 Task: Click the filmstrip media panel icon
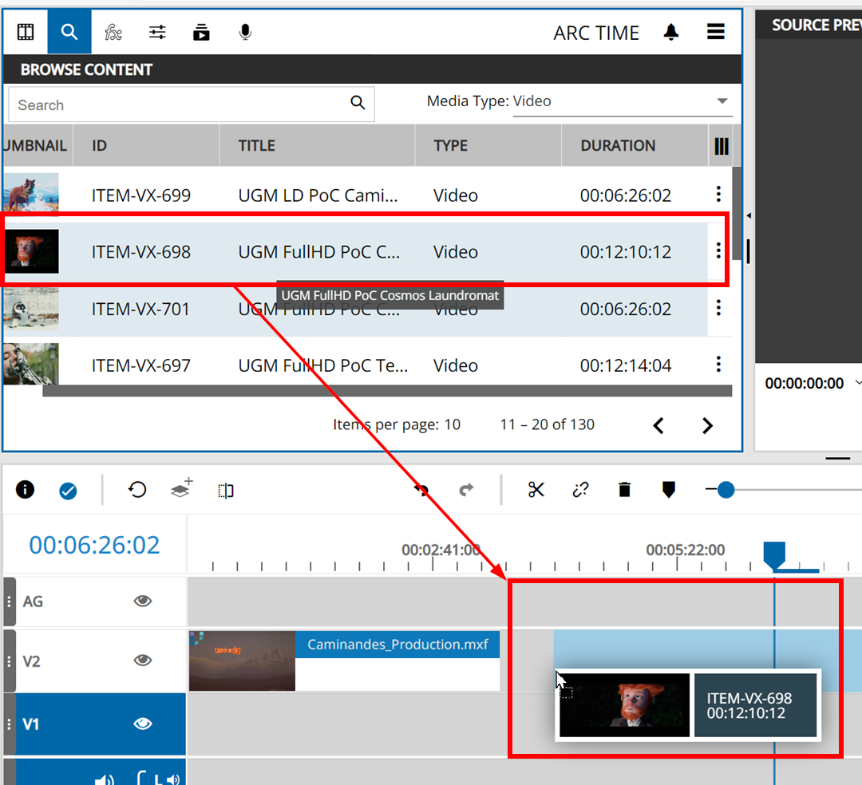26,32
